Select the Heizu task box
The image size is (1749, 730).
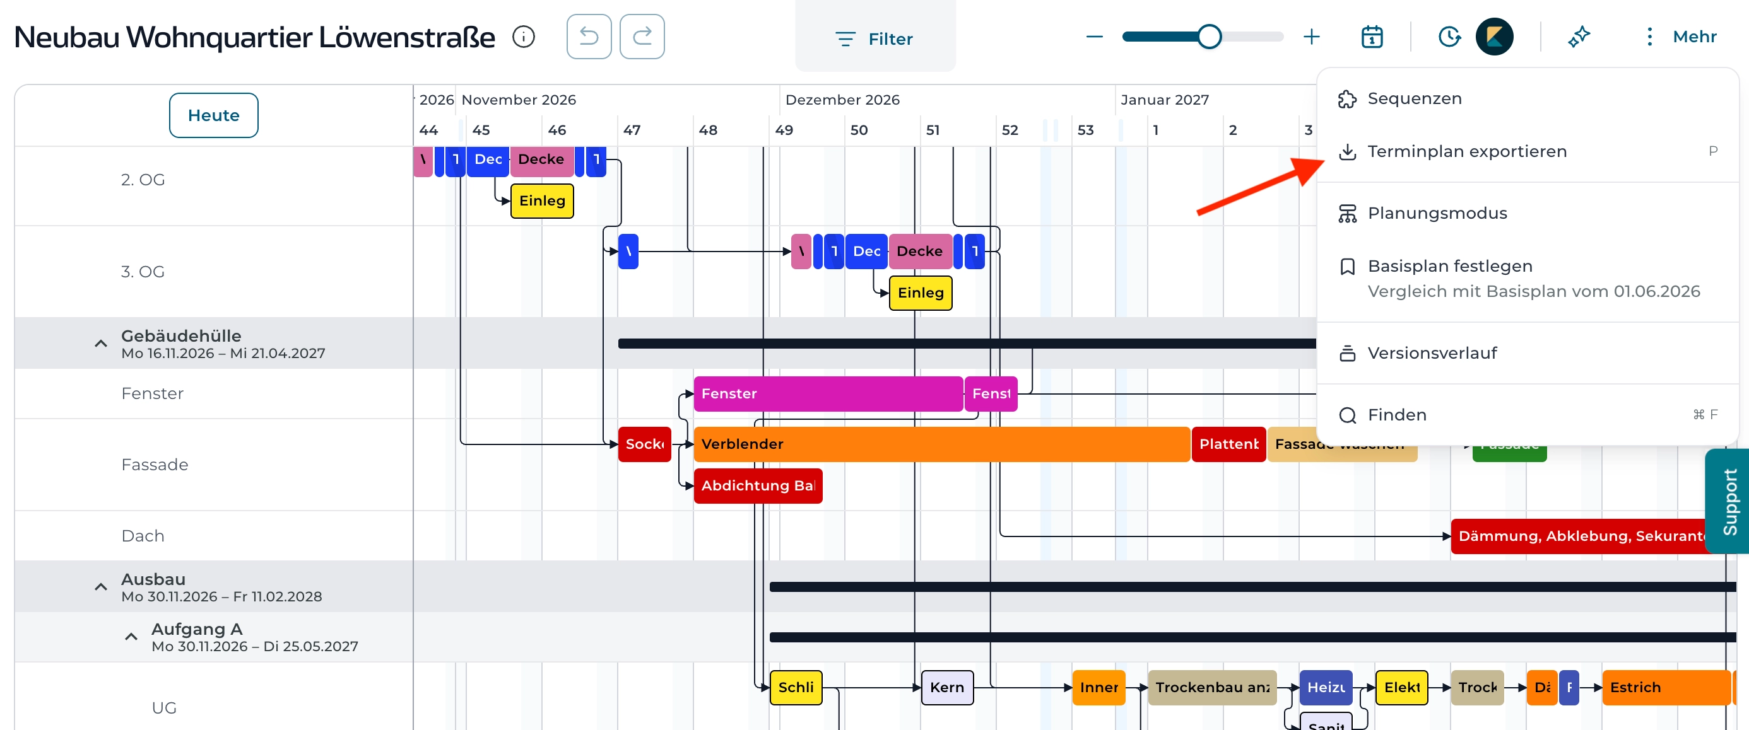(1326, 688)
